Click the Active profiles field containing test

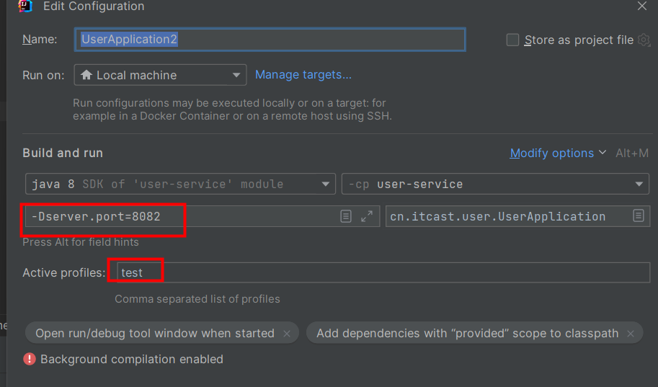(382, 272)
